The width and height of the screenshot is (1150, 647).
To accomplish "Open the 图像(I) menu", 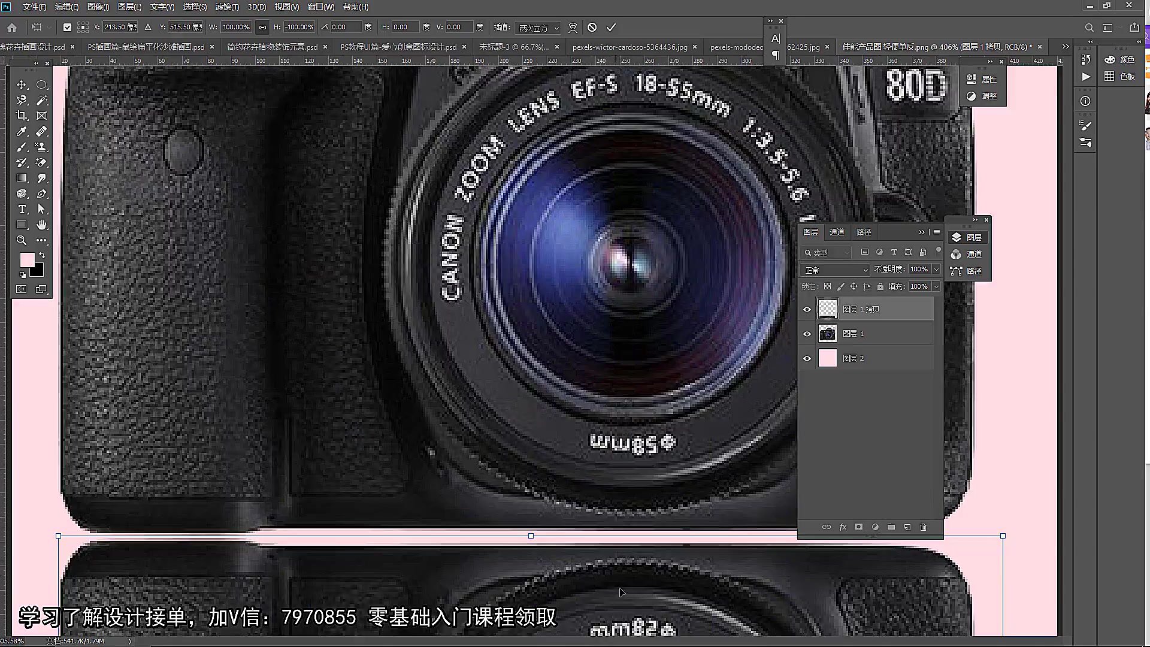I will coord(98,7).
